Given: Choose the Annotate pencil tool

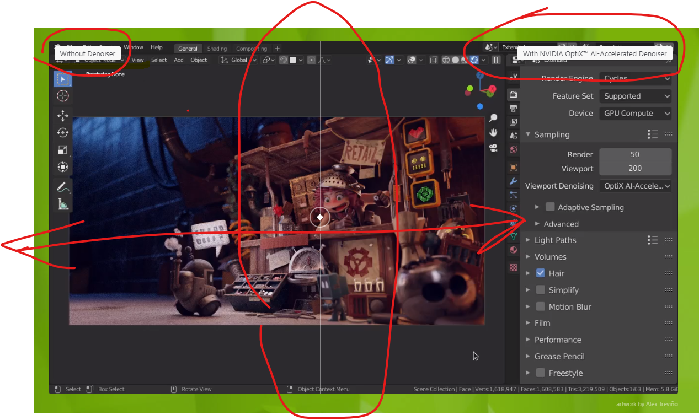Looking at the screenshot, I should tap(62, 187).
